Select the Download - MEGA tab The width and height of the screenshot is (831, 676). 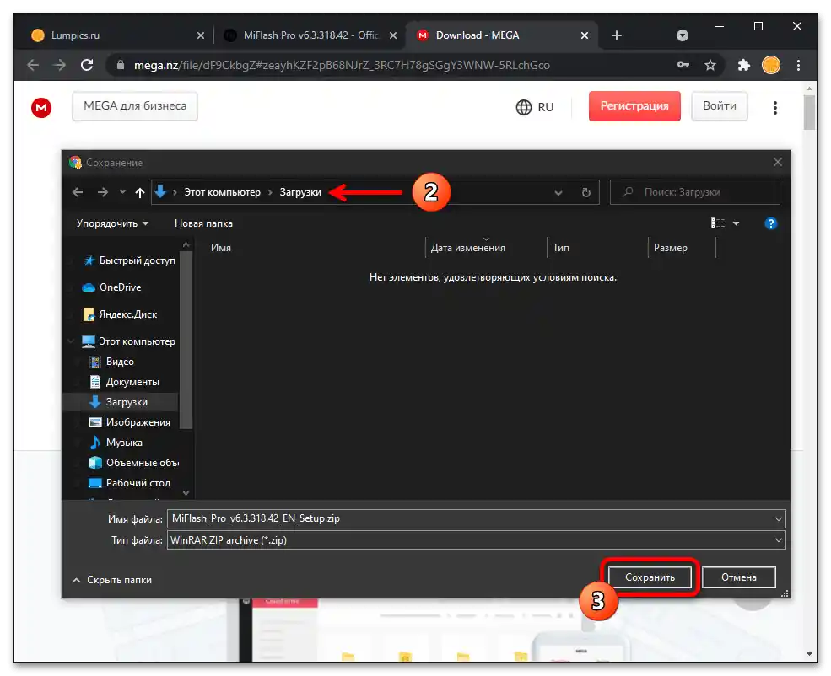coord(501,35)
